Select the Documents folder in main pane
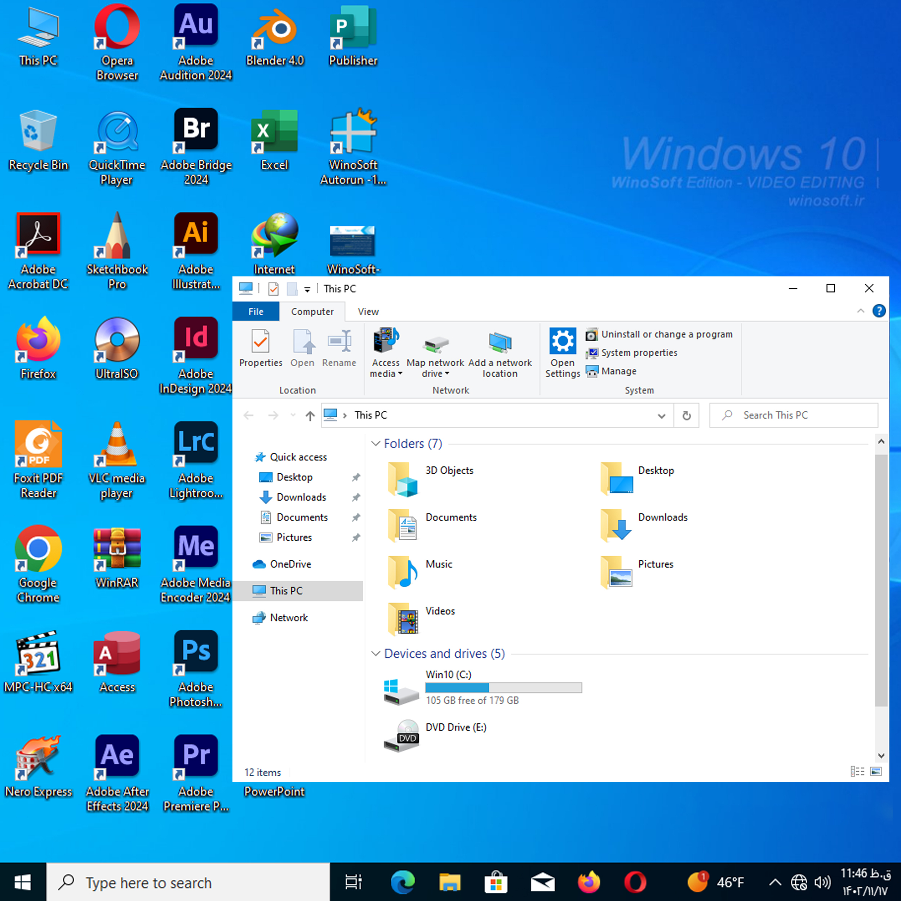This screenshot has width=901, height=901. click(432, 525)
